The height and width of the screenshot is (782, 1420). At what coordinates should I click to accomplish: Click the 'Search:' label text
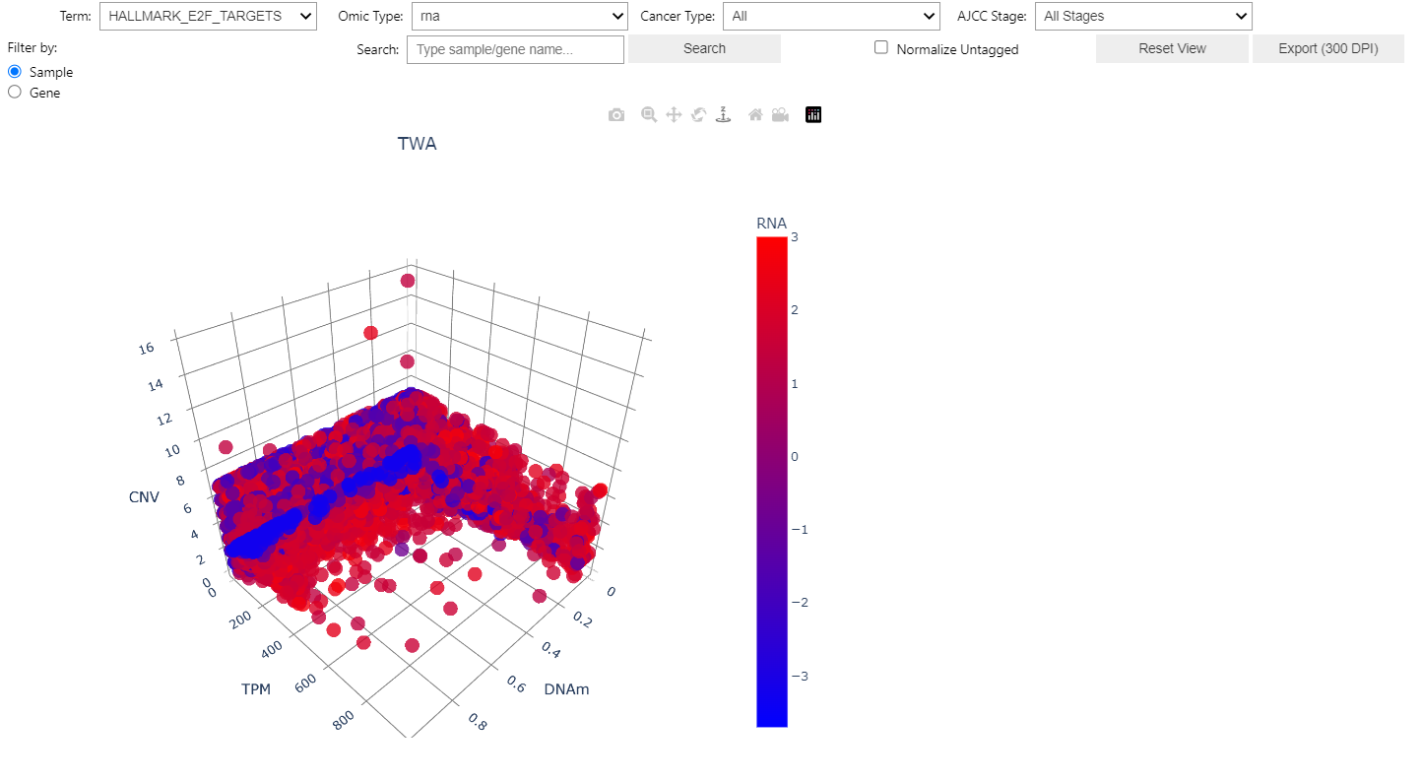pos(378,49)
